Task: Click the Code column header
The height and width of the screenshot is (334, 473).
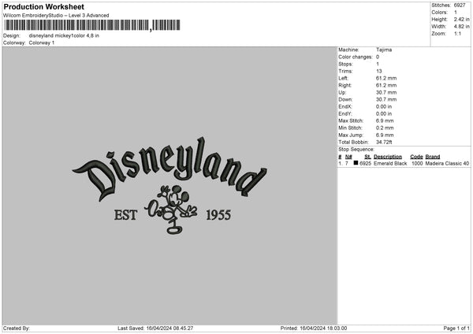Action: point(416,157)
